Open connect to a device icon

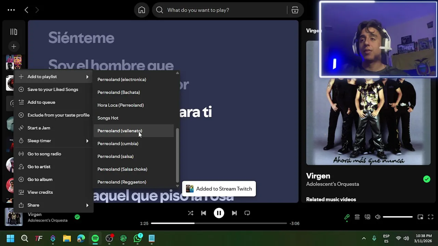367,217
